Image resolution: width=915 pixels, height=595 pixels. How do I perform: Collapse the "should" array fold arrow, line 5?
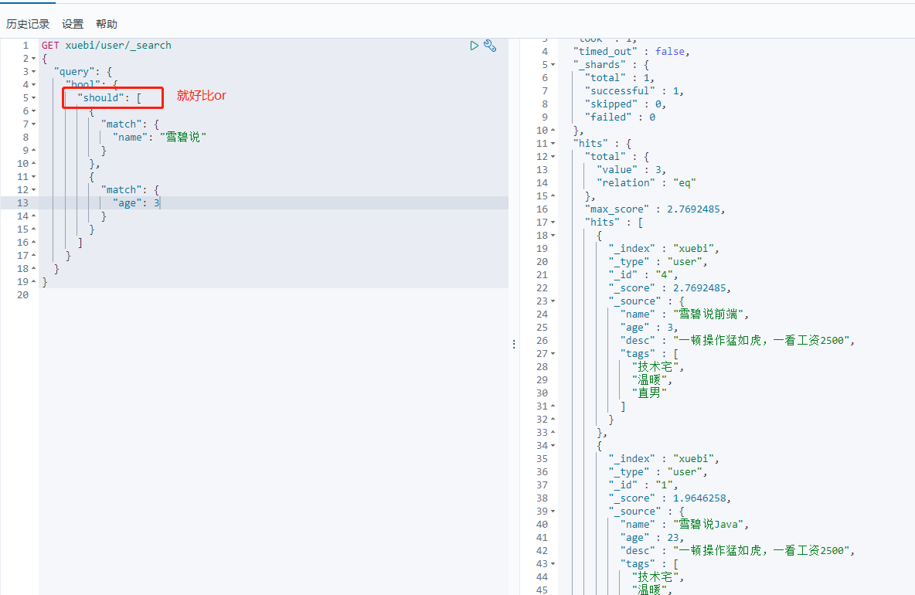[x=34, y=98]
